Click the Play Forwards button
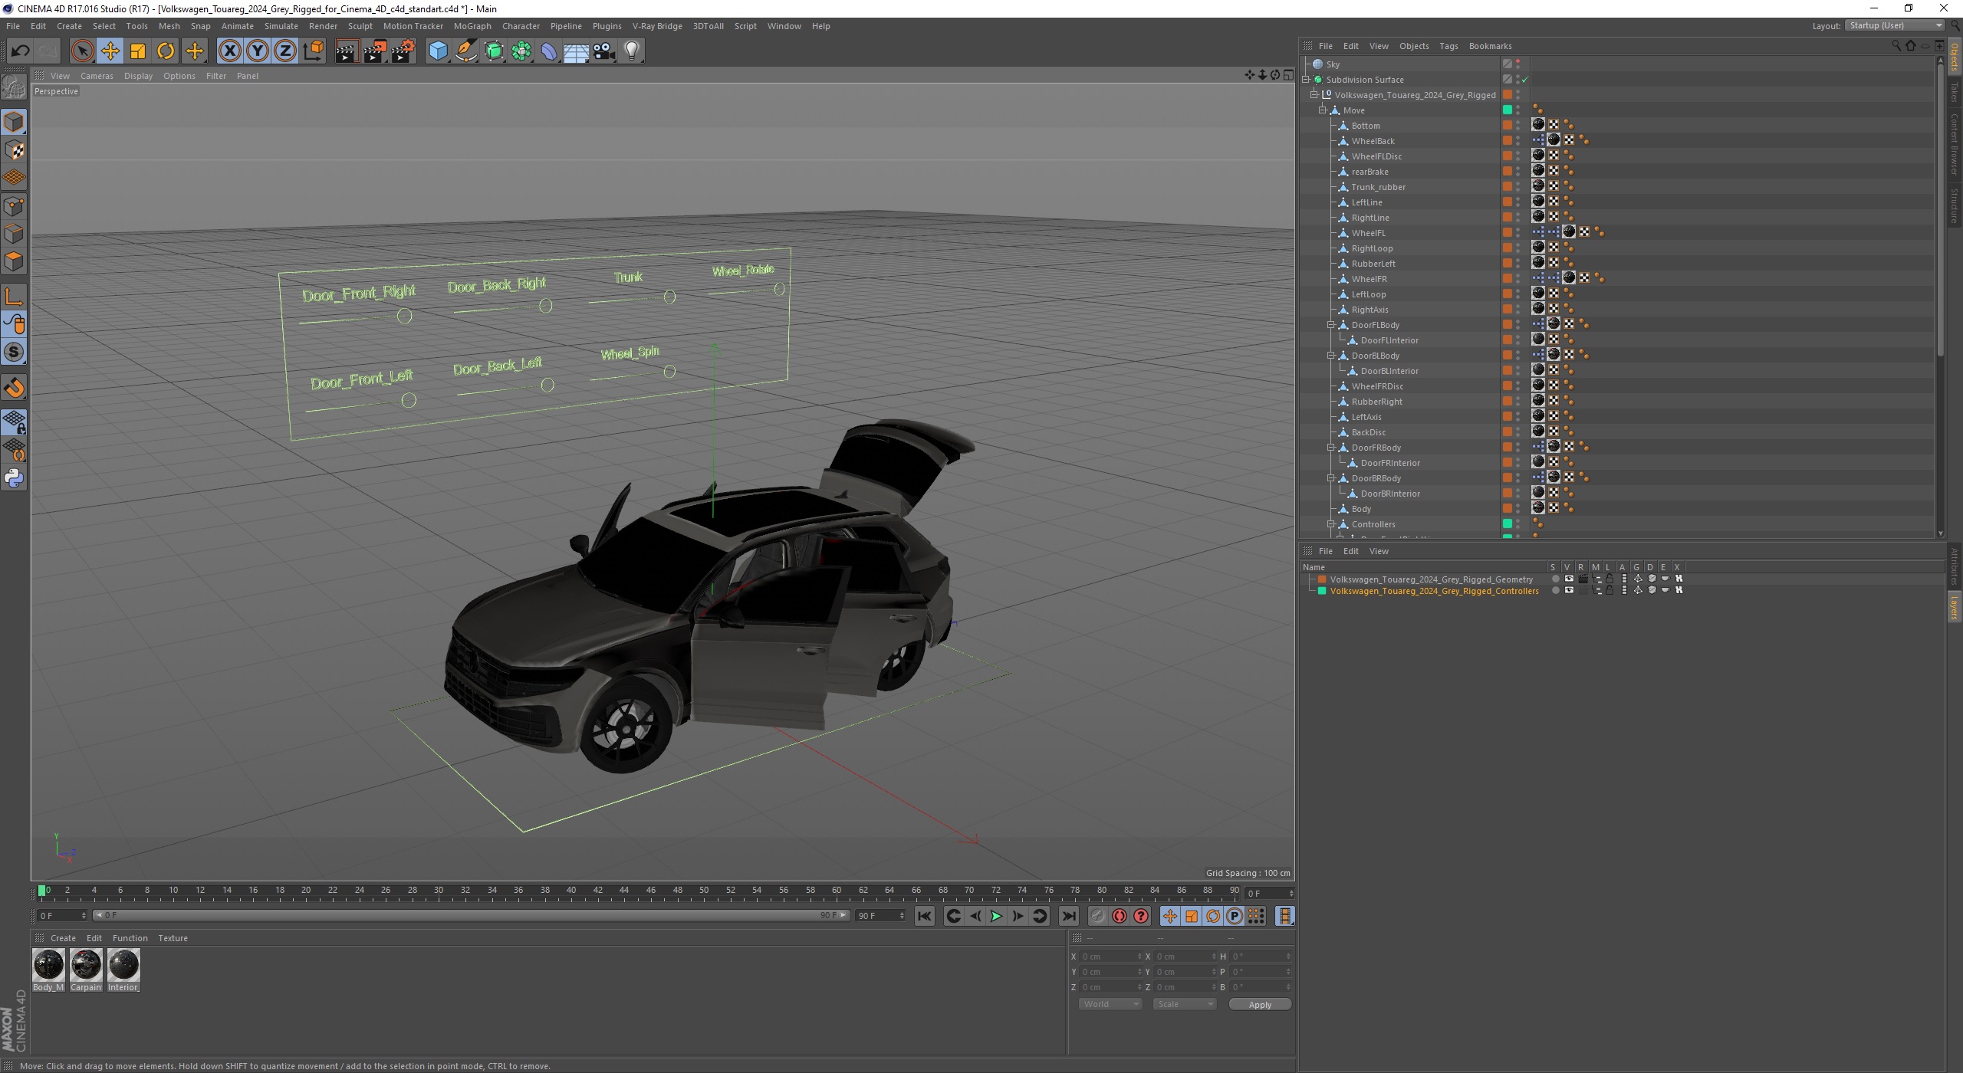 [996, 916]
